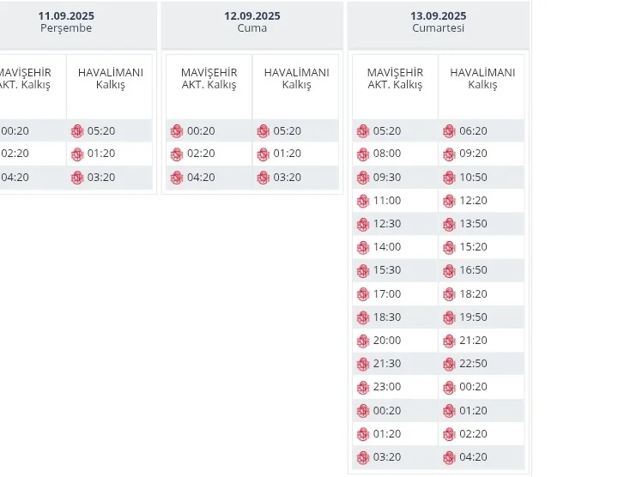618x477 pixels.
Task: Open the 11.09.2025 Perşembe date header
Action: tap(65, 22)
